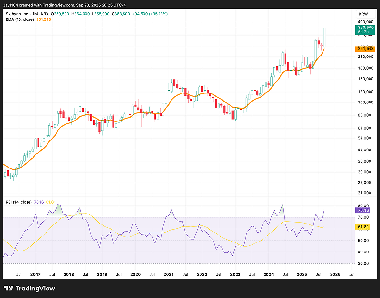The image size is (380, 298).
Task: Click the close price C363,500 value
Action: click(x=121, y=14)
